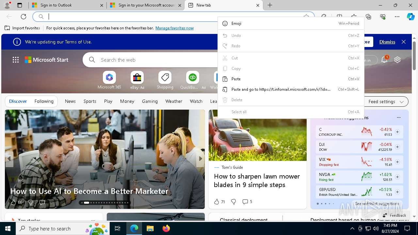This screenshot has height=235, width=418.
Task: Open Edge Settings and more ellipsis
Action: pyautogui.click(x=397, y=17)
